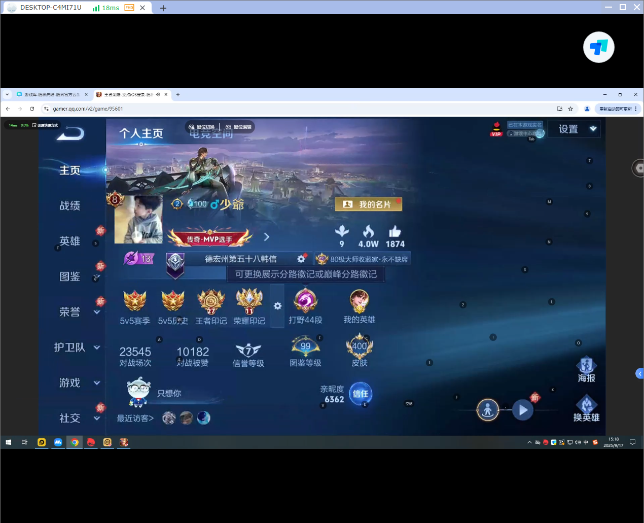Click the flame 4.0W popularity icon

pos(369,232)
